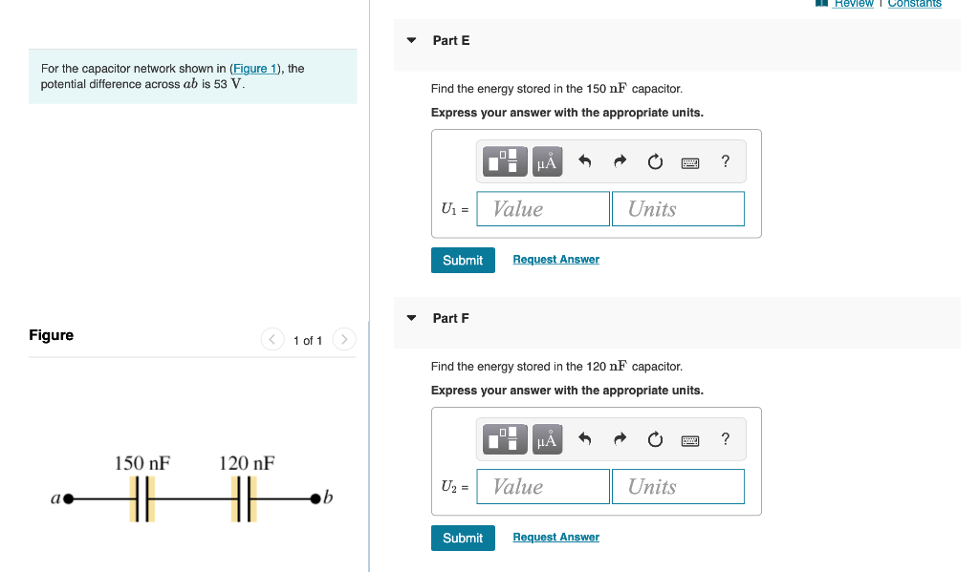Collapse the Part E section
Screen dimensions: 979x572
pyautogui.click(x=411, y=40)
